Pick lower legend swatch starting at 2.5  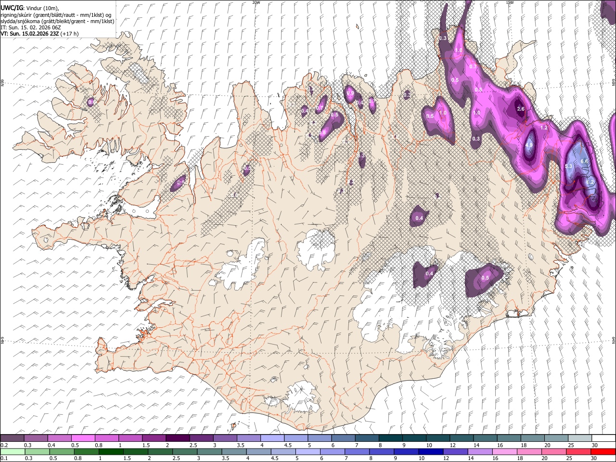pyautogui.click(x=184, y=451)
